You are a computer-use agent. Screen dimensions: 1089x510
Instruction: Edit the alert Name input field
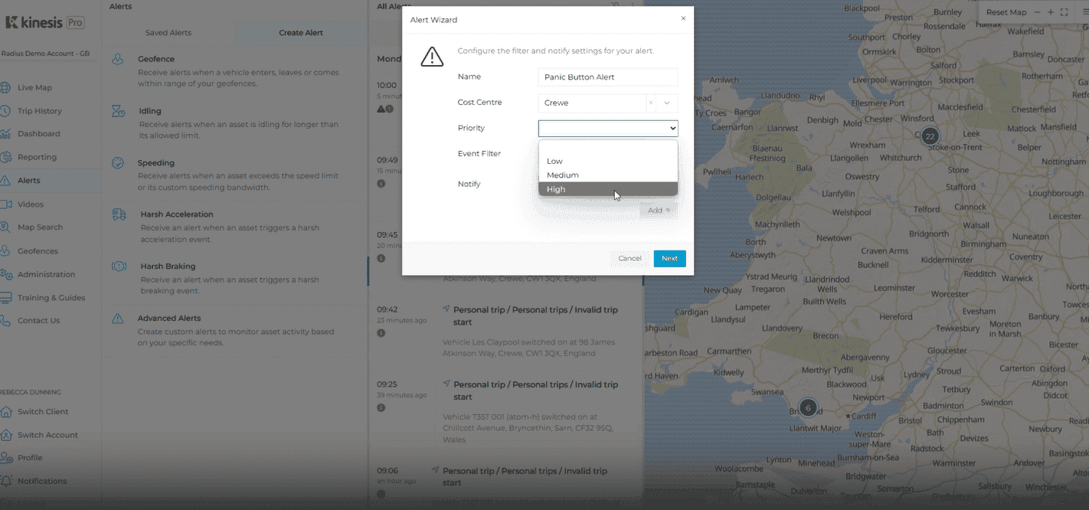607,77
